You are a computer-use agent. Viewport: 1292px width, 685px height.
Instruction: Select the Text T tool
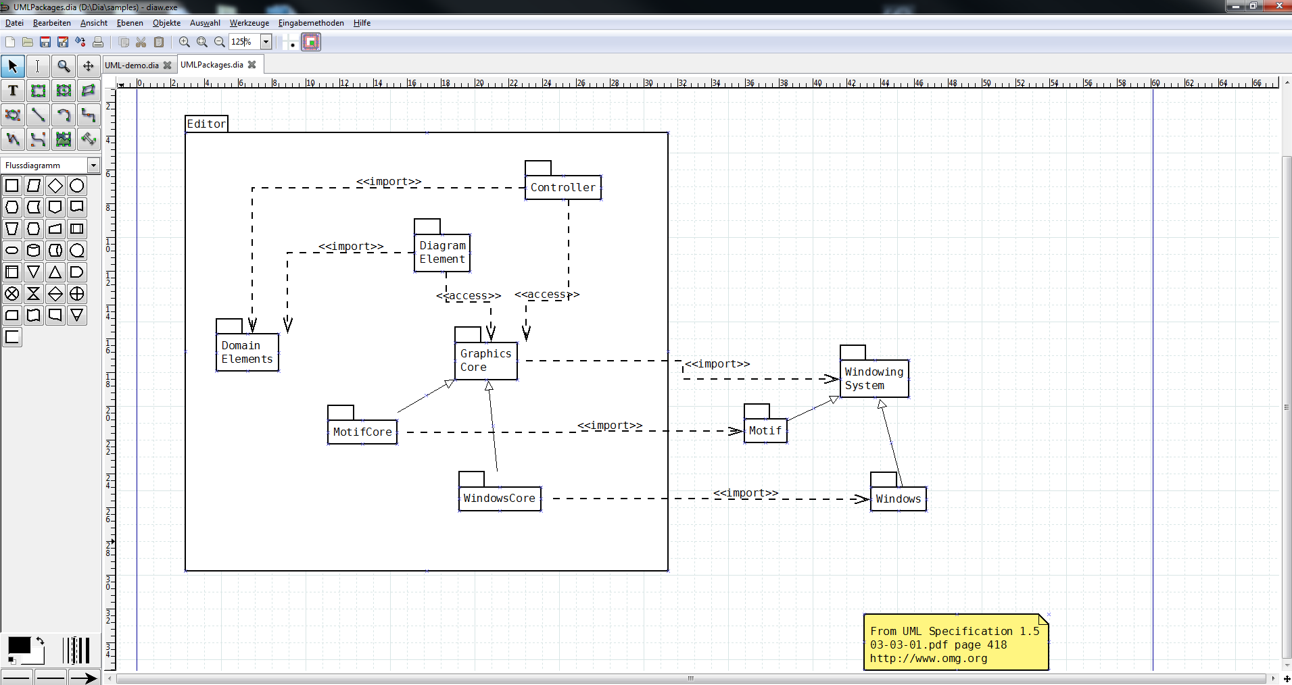[x=13, y=91]
